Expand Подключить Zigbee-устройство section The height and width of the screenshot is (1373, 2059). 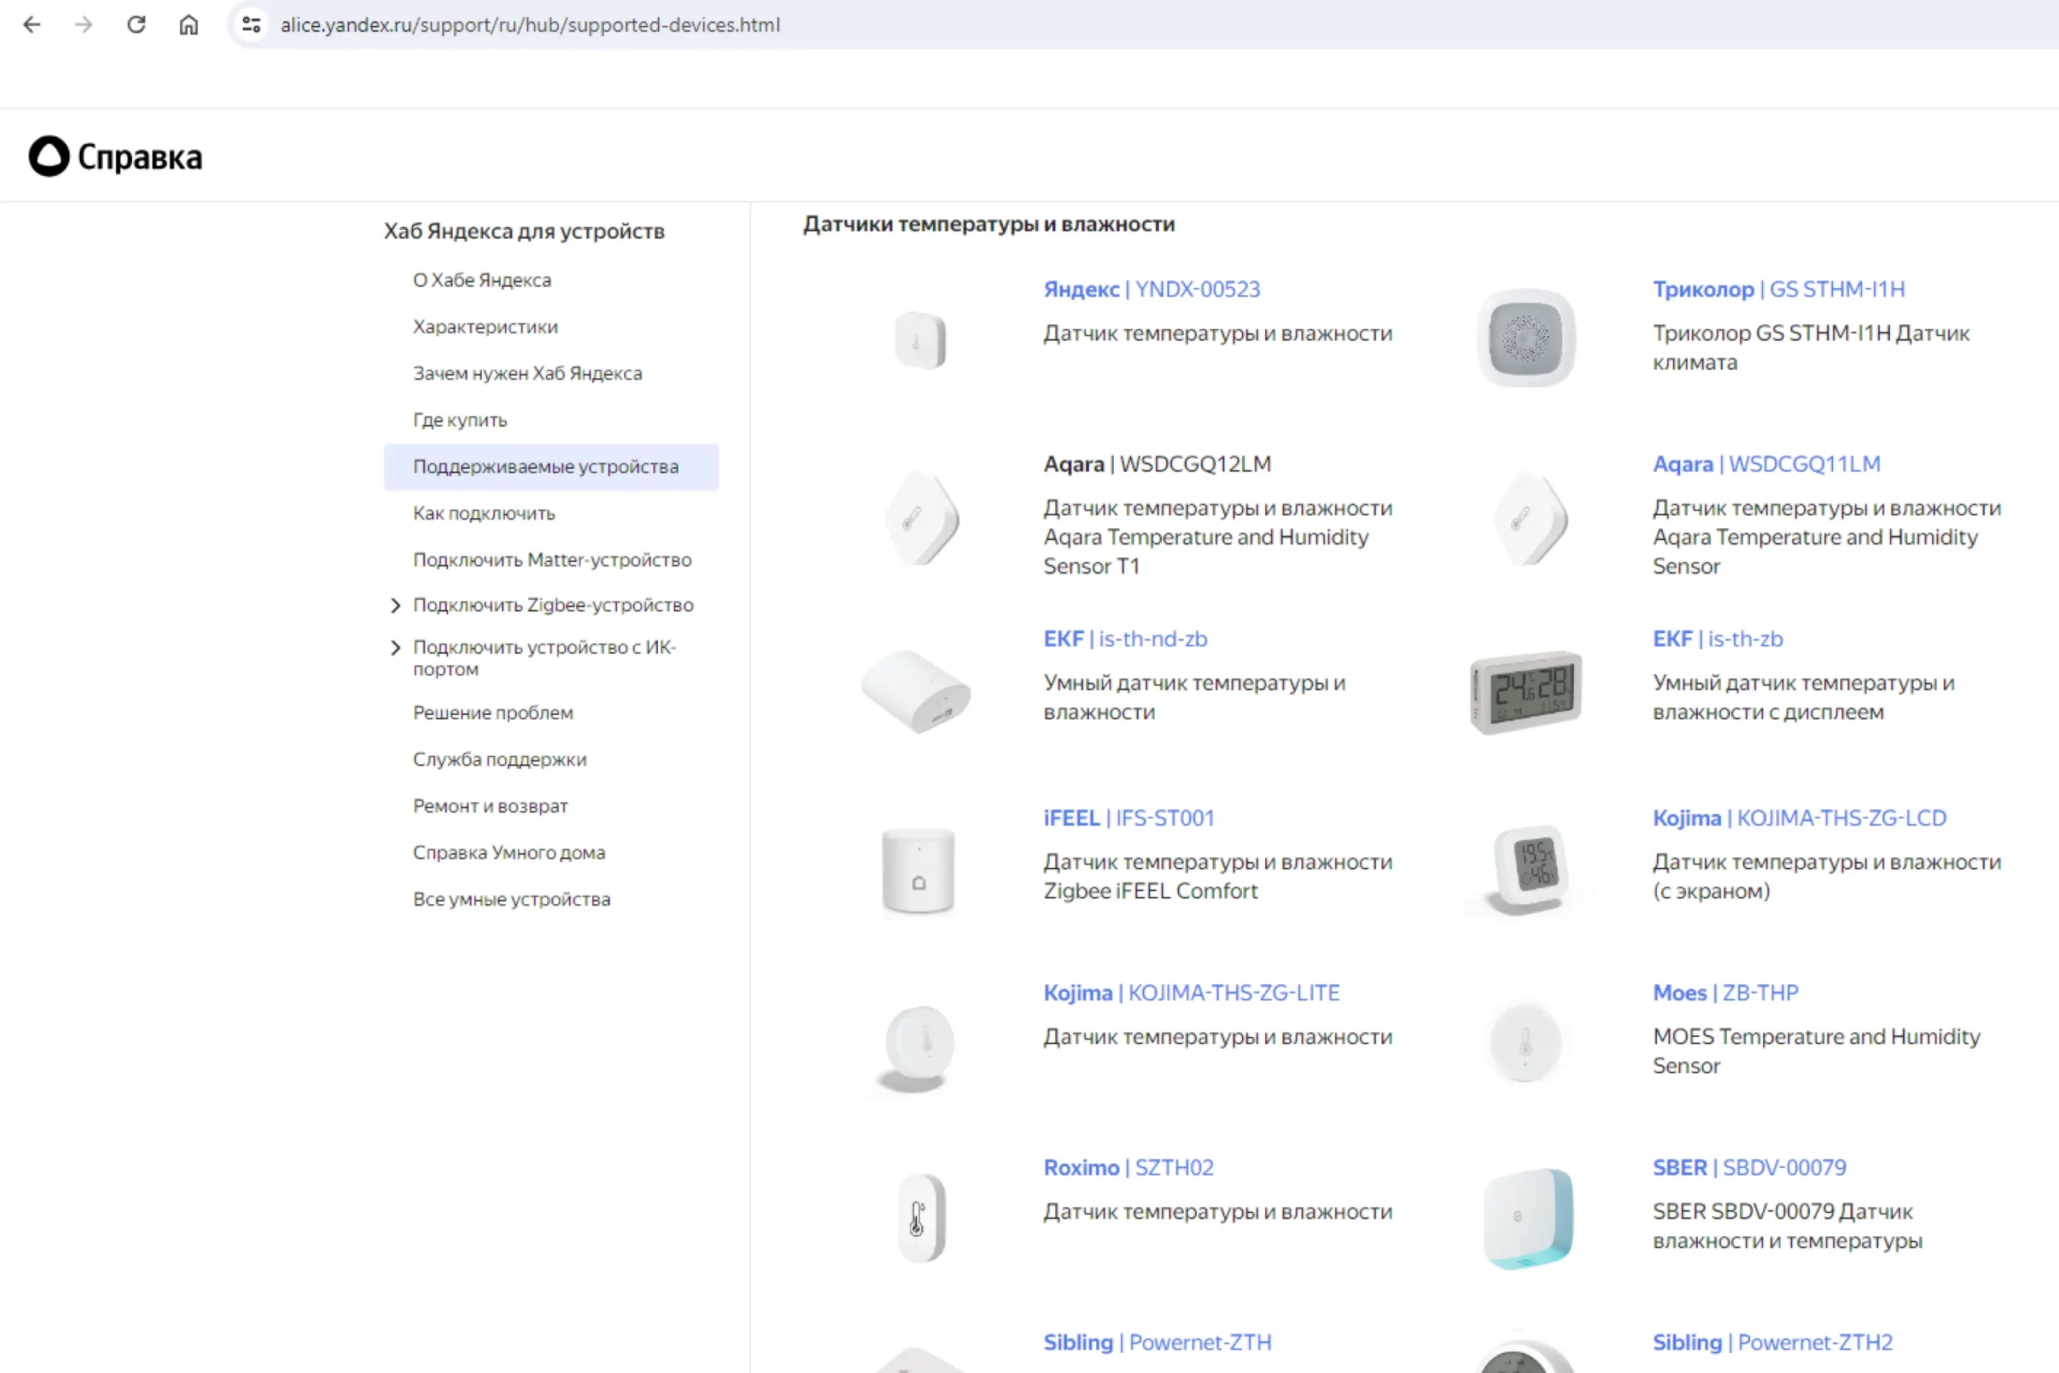click(x=396, y=605)
